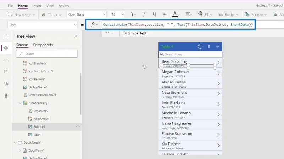Click the app refresh icon

click(x=200, y=47)
